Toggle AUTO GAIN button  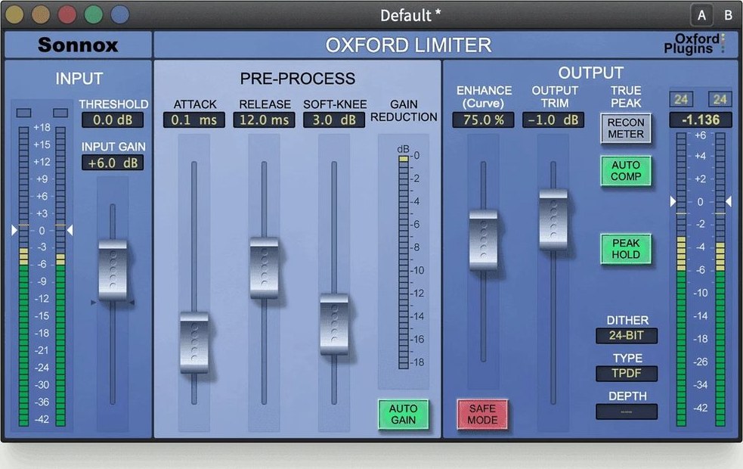coord(404,414)
